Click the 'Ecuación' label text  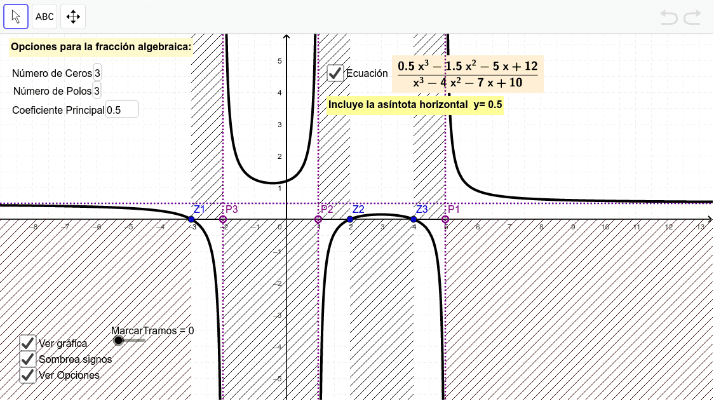click(367, 73)
